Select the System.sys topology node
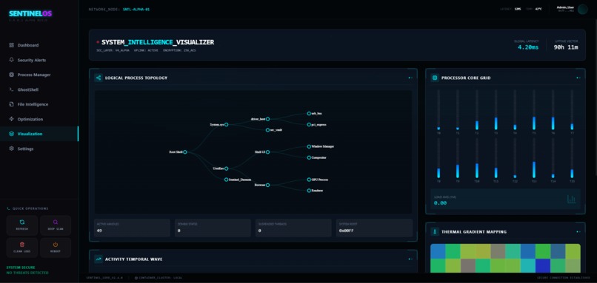Viewport: 597px width, 283px height. click(x=226, y=124)
